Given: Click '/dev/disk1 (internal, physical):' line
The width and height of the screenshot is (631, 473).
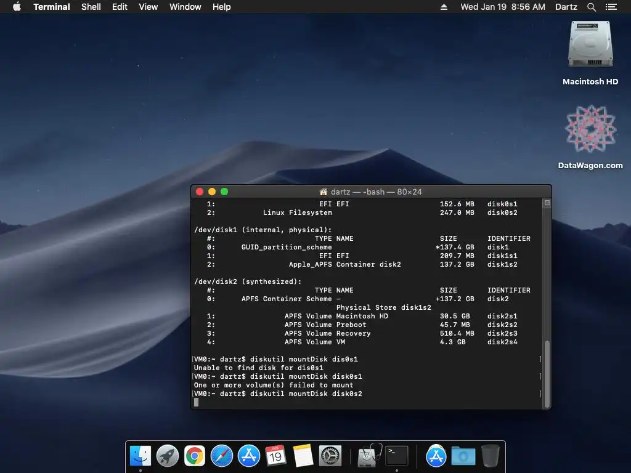Looking at the screenshot, I should coord(263,230).
